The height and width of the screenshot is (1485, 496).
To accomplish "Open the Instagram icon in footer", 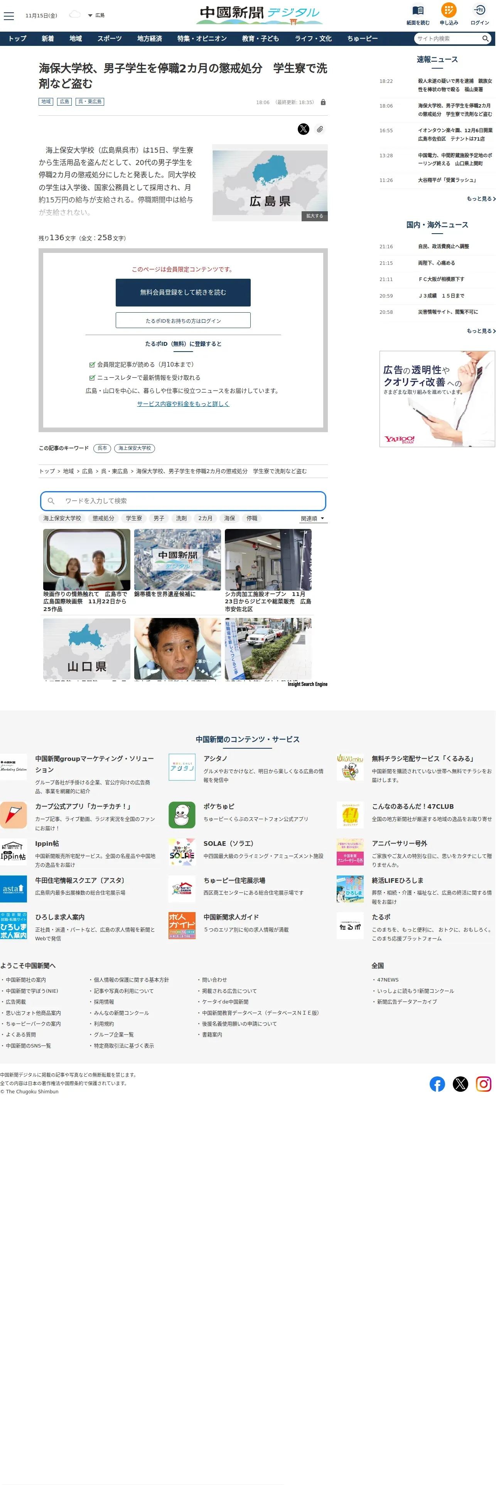I will click(483, 1084).
